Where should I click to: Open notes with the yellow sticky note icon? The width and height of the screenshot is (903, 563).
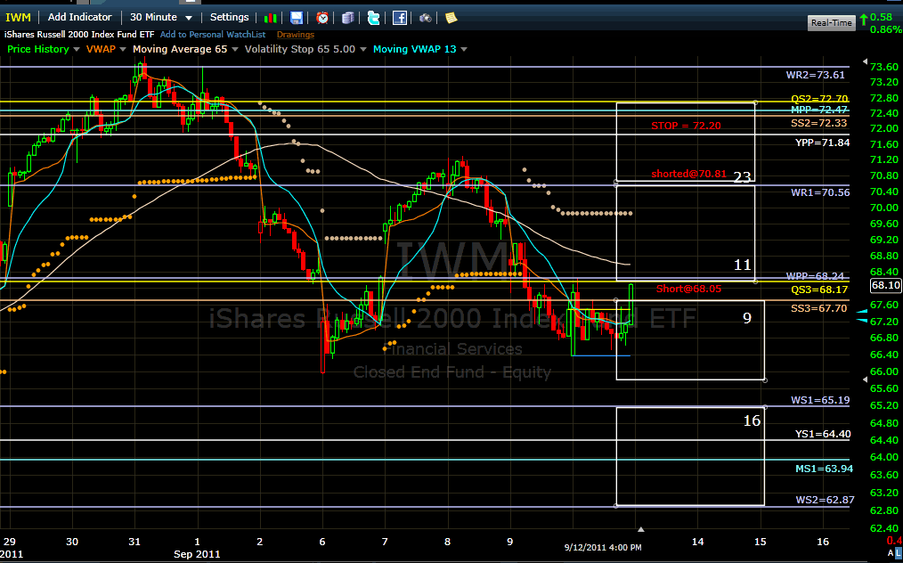[x=451, y=18]
